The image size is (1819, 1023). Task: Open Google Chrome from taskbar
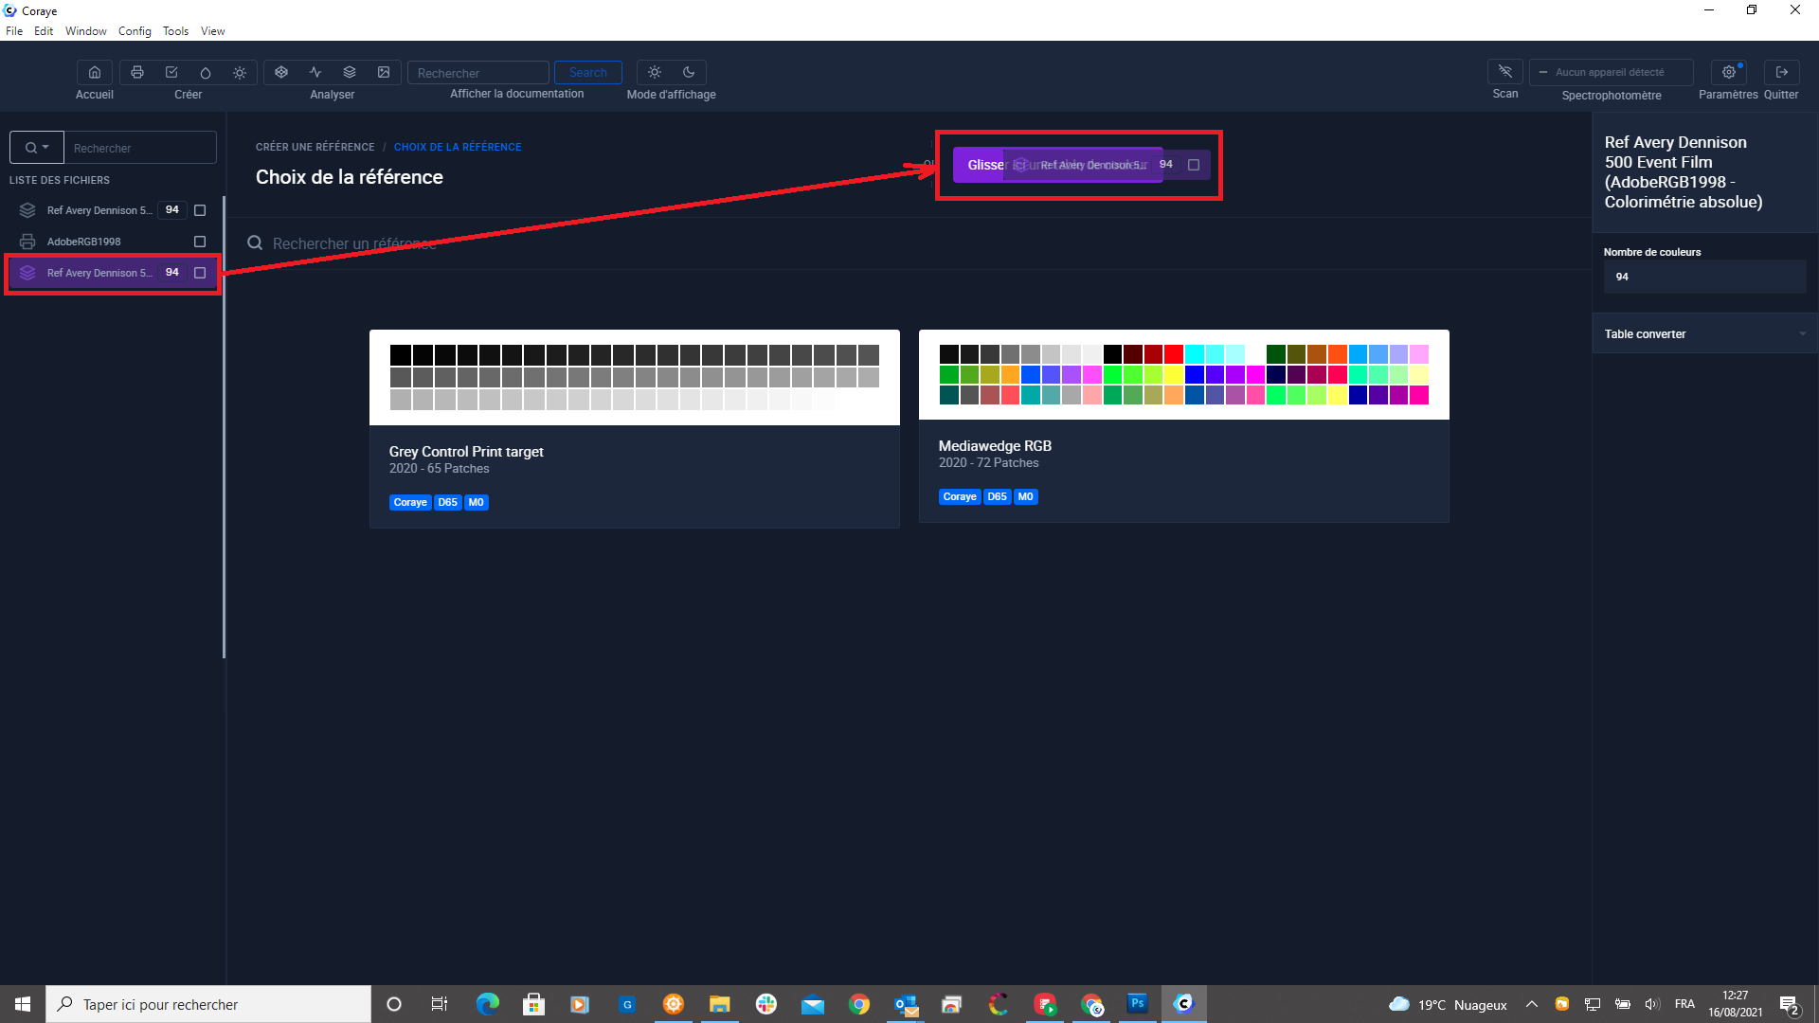859,1004
